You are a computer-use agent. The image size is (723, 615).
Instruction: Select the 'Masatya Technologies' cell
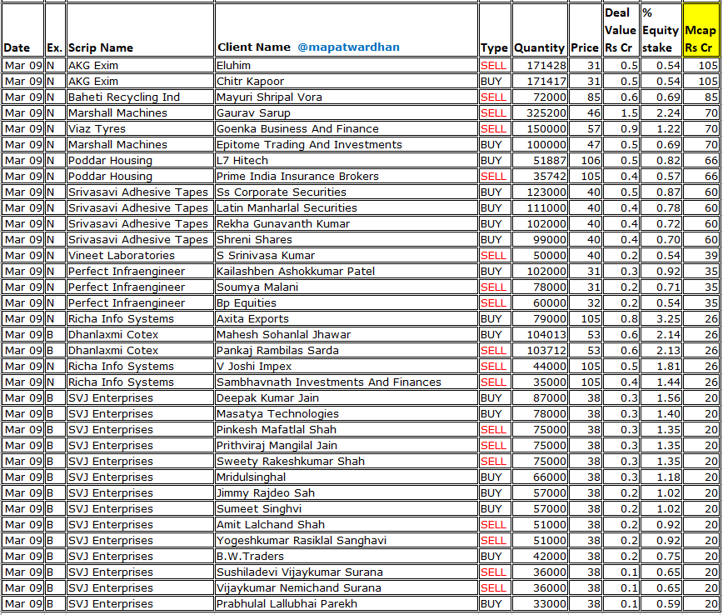point(347,414)
